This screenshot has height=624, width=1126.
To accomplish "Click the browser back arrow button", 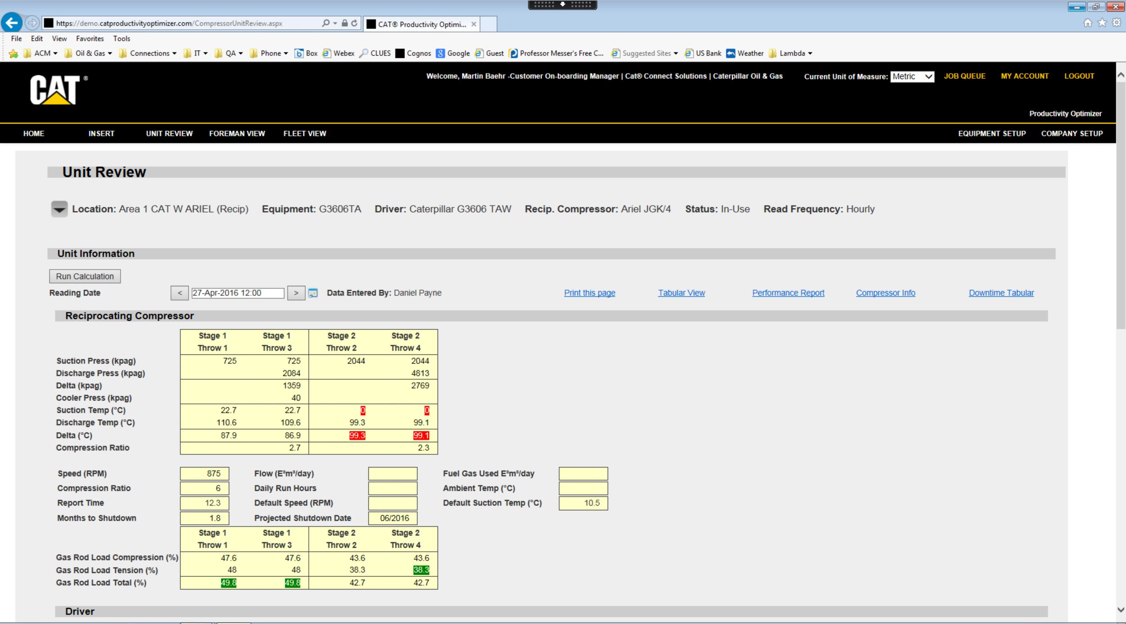I will click(12, 23).
